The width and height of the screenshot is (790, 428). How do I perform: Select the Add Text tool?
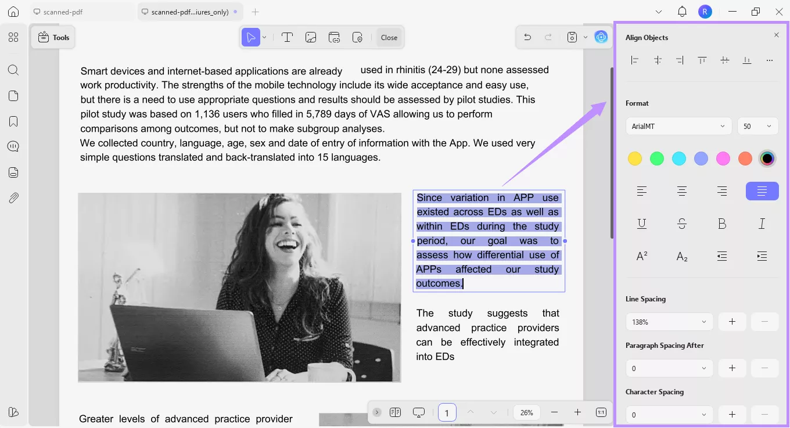tap(287, 37)
